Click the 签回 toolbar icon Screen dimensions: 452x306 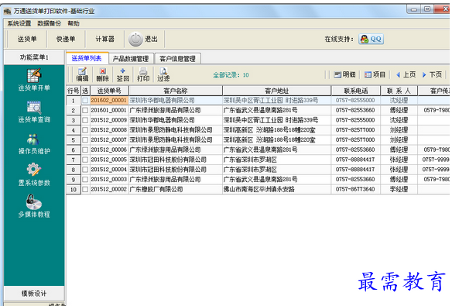(x=123, y=74)
